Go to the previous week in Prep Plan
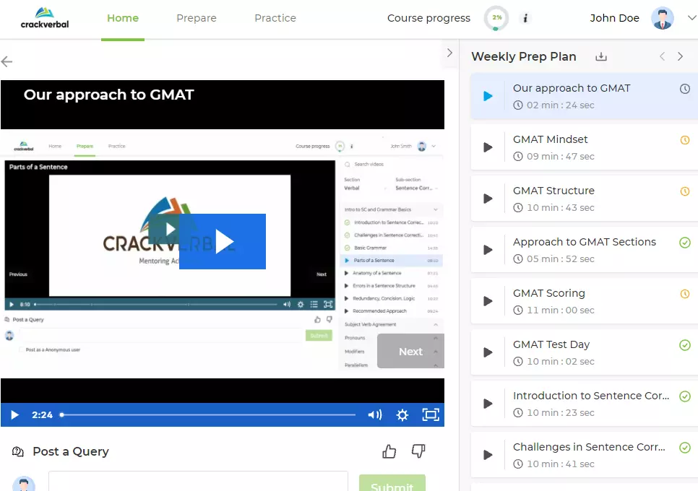The image size is (698, 491). pyautogui.click(x=663, y=56)
